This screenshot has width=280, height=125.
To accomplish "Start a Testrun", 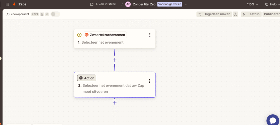I will [x=251, y=14].
